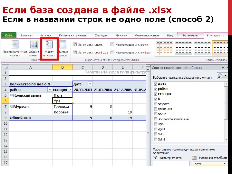Toggle the Заголовки столбцов checkbox
Image resolution: width=232 pixels, height=174 pixels.
coord(75,53)
